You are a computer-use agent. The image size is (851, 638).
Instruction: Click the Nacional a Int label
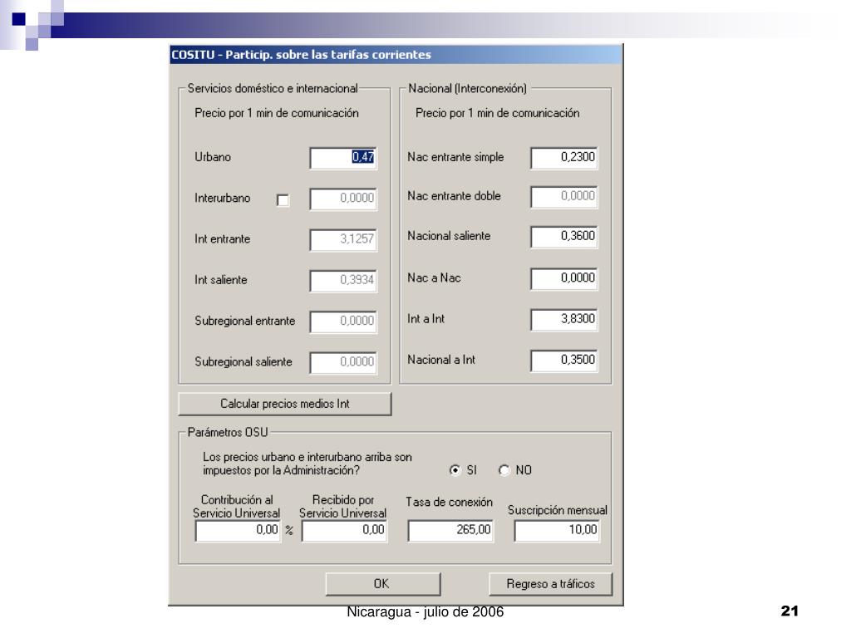click(x=440, y=360)
